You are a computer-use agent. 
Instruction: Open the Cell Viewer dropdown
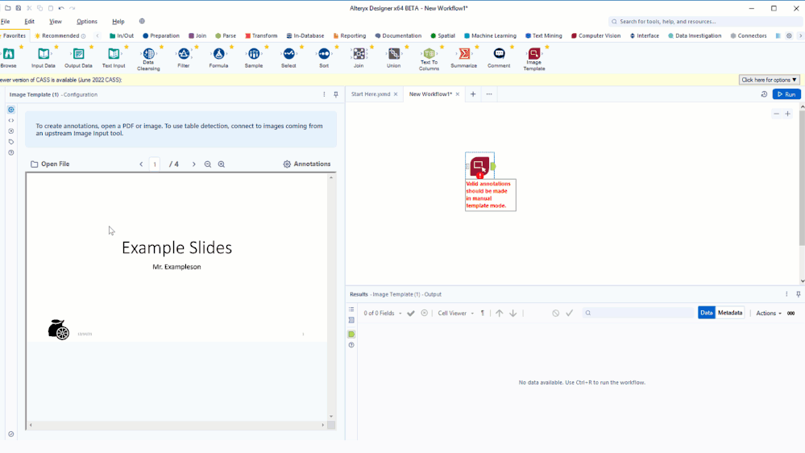pyautogui.click(x=455, y=314)
